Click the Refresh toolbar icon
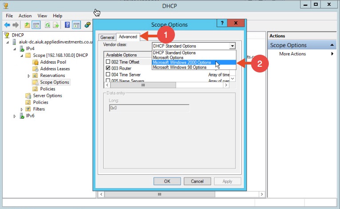The width and height of the screenshot is (340, 209). click(47, 25)
